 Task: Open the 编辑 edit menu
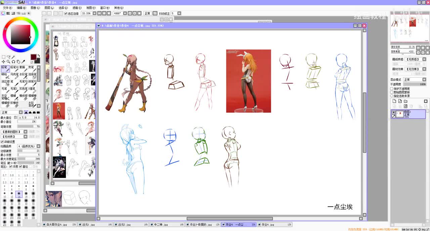(x=21, y=8)
